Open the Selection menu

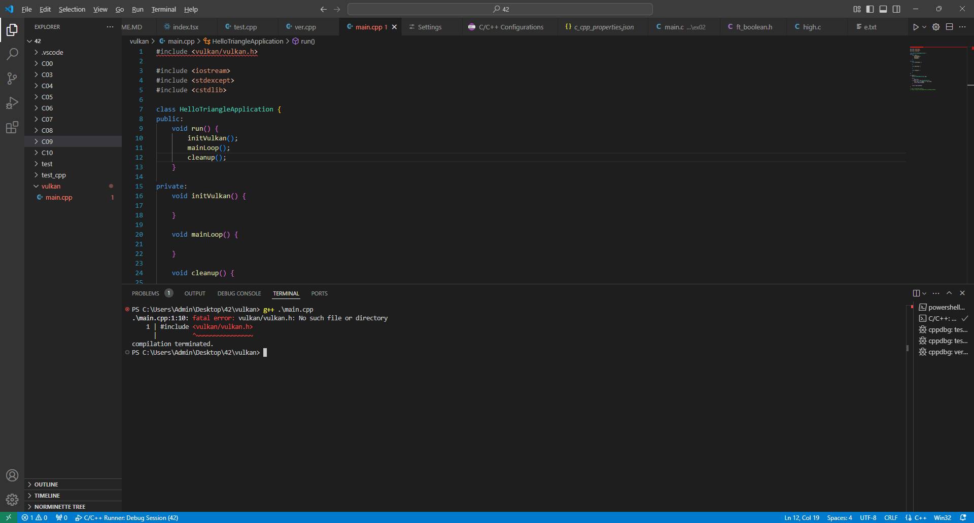72,9
